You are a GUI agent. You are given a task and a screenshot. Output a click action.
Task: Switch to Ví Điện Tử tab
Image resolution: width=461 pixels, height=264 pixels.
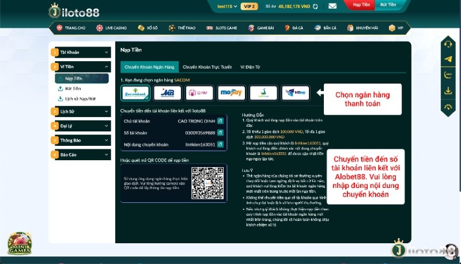[250, 67]
